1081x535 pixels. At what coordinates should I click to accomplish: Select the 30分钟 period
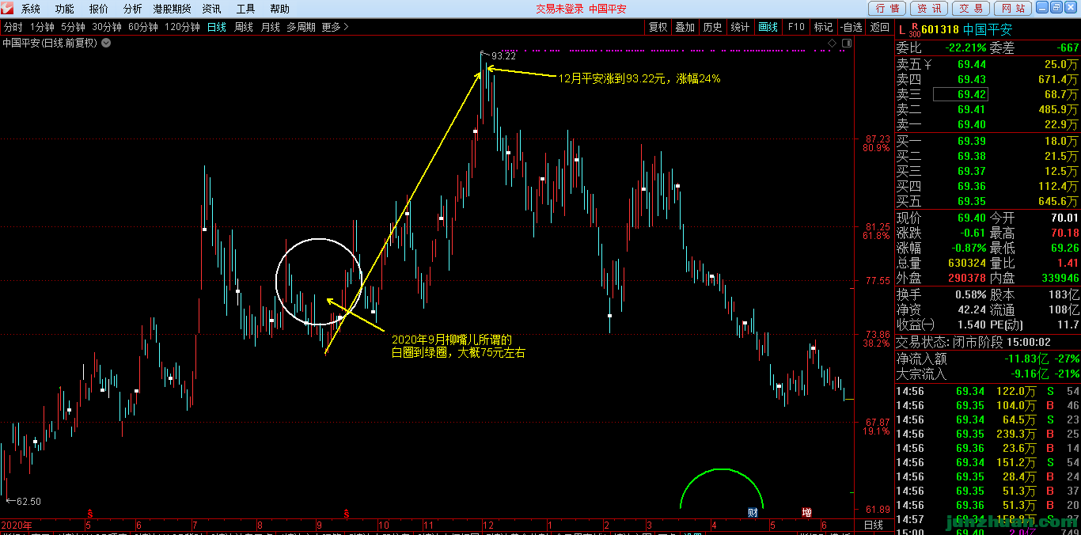click(107, 27)
